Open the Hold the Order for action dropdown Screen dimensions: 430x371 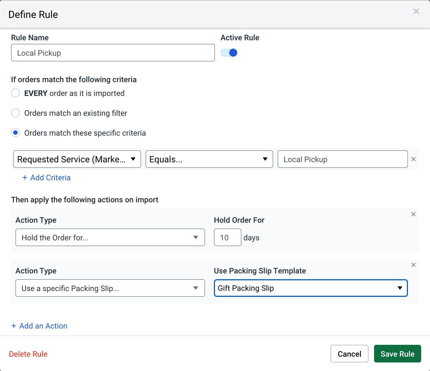pyautogui.click(x=110, y=237)
